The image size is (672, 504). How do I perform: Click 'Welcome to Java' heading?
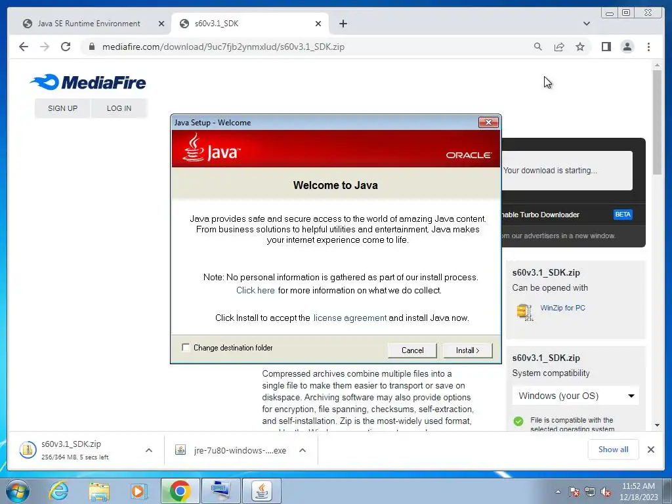pyautogui.click(x=335, y=185)
